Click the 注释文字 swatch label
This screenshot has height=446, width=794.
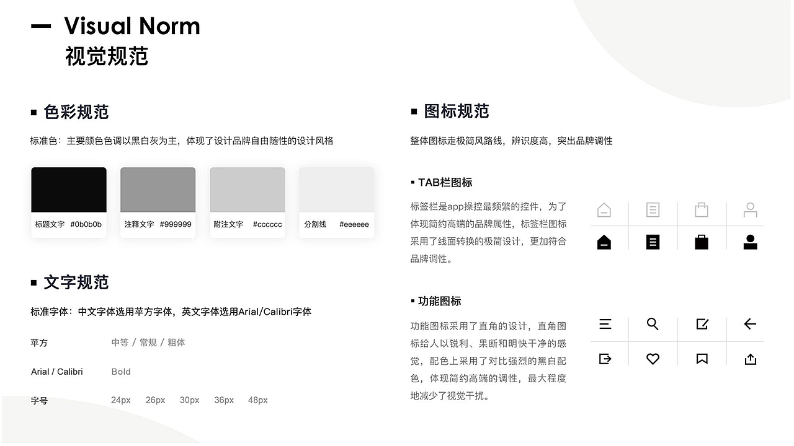click(139, 224)
